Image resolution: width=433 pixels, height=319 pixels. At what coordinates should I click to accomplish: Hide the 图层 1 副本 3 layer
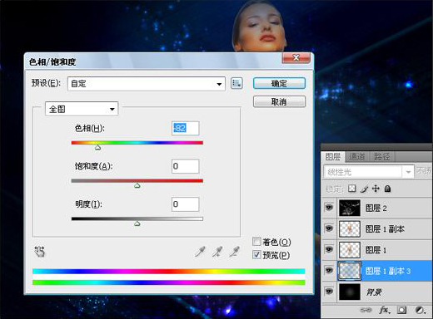329,270
